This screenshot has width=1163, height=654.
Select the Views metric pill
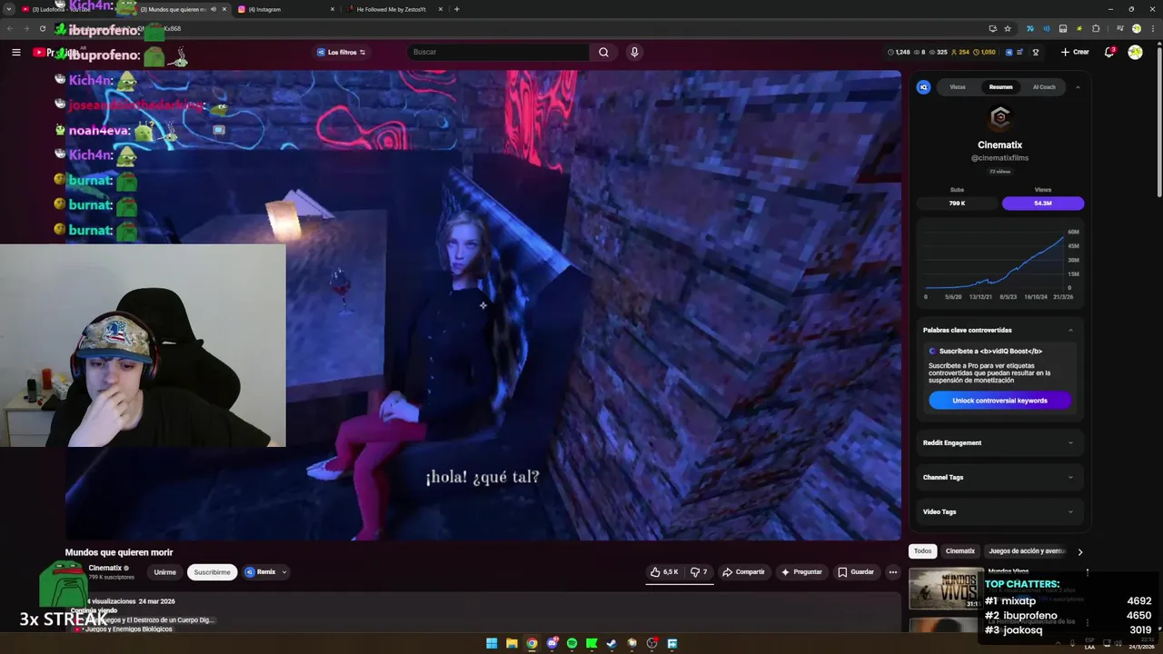pyautogui.click(x=1042, y=203)
